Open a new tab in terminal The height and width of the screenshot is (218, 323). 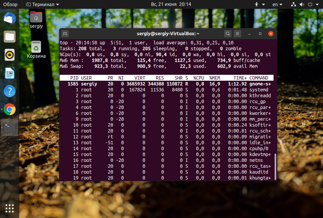65,34
